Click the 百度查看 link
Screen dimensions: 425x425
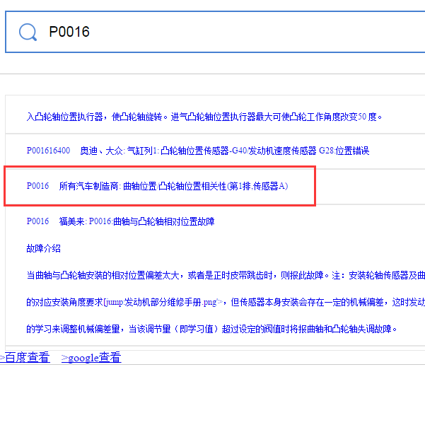tap(25, 357)
